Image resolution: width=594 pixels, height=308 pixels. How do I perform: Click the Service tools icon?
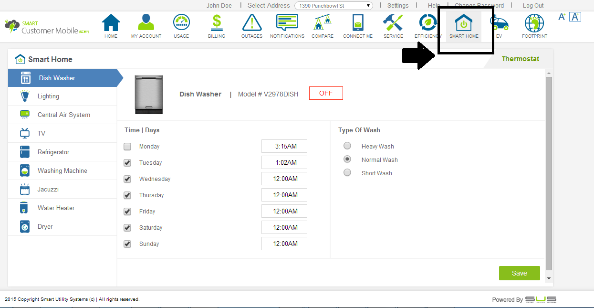[393, 23]
